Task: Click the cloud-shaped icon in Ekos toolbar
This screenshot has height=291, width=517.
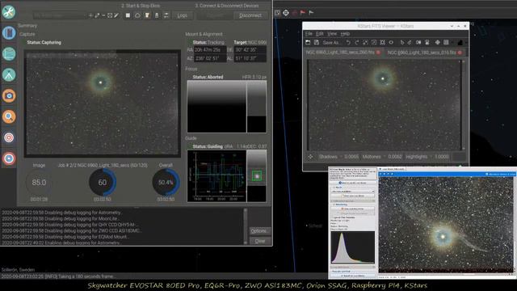Action: pos(137,15)
